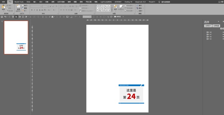Apply Italic formatting with the I icon
This screenshot has height=115, width=224.
point(35,10)
